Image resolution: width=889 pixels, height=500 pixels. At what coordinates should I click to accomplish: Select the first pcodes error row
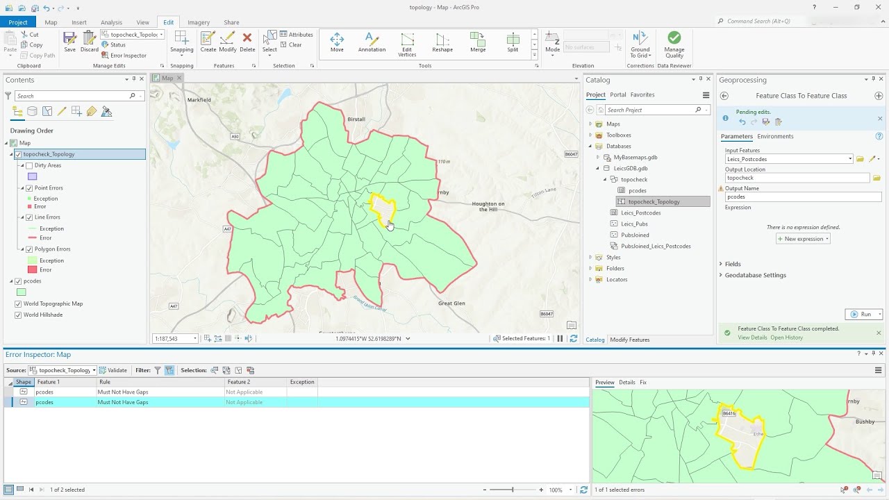[297, 392]
